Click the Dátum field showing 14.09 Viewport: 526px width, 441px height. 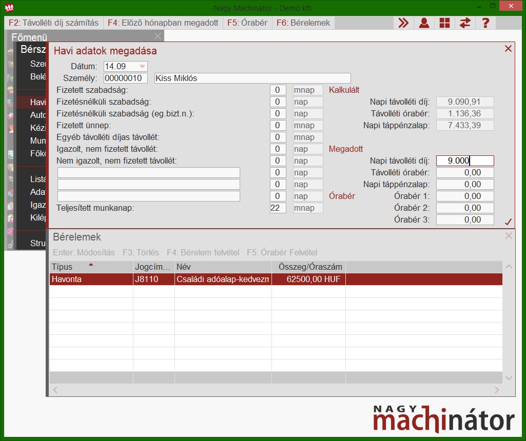pos(125,66)
